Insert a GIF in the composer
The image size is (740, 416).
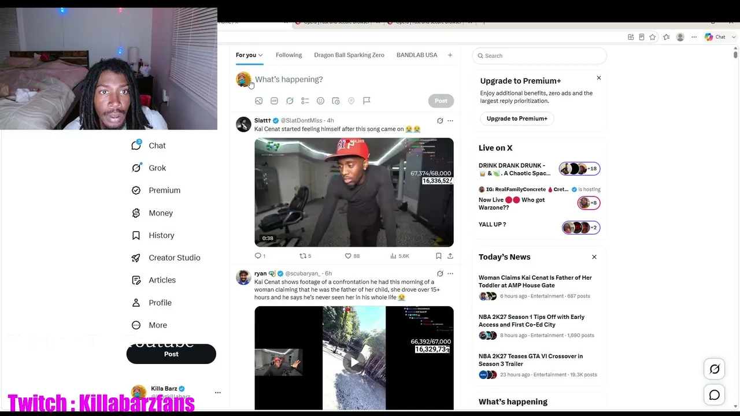point(274,101)
